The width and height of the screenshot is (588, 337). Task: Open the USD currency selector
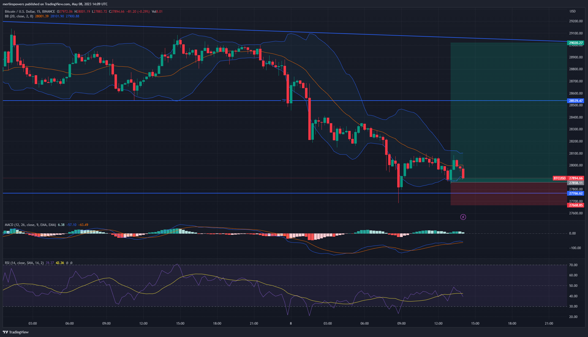coord(573,11)
